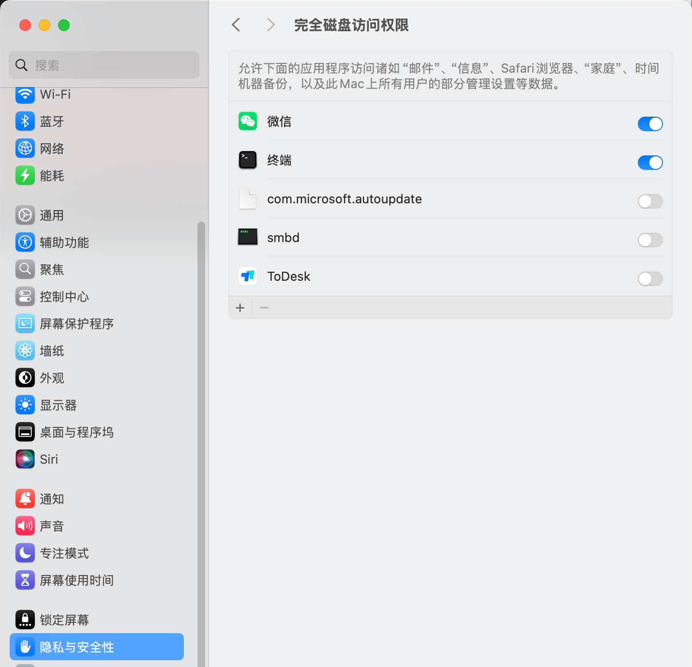Disable full disk access for 微信
The image size is (692, 667).
point(649,124)
